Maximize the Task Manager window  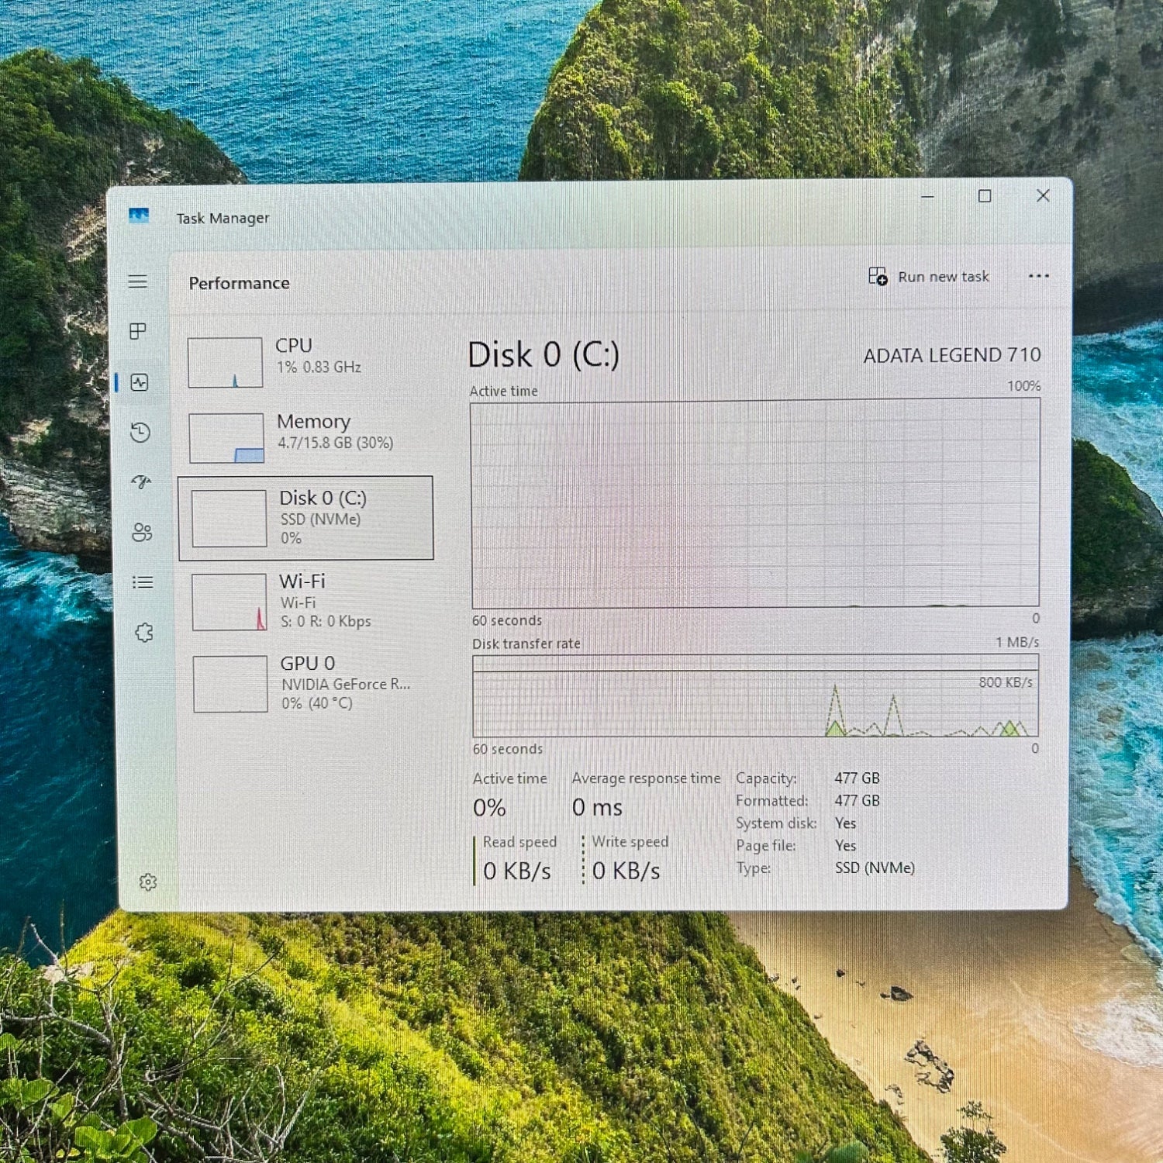(985, 196)
